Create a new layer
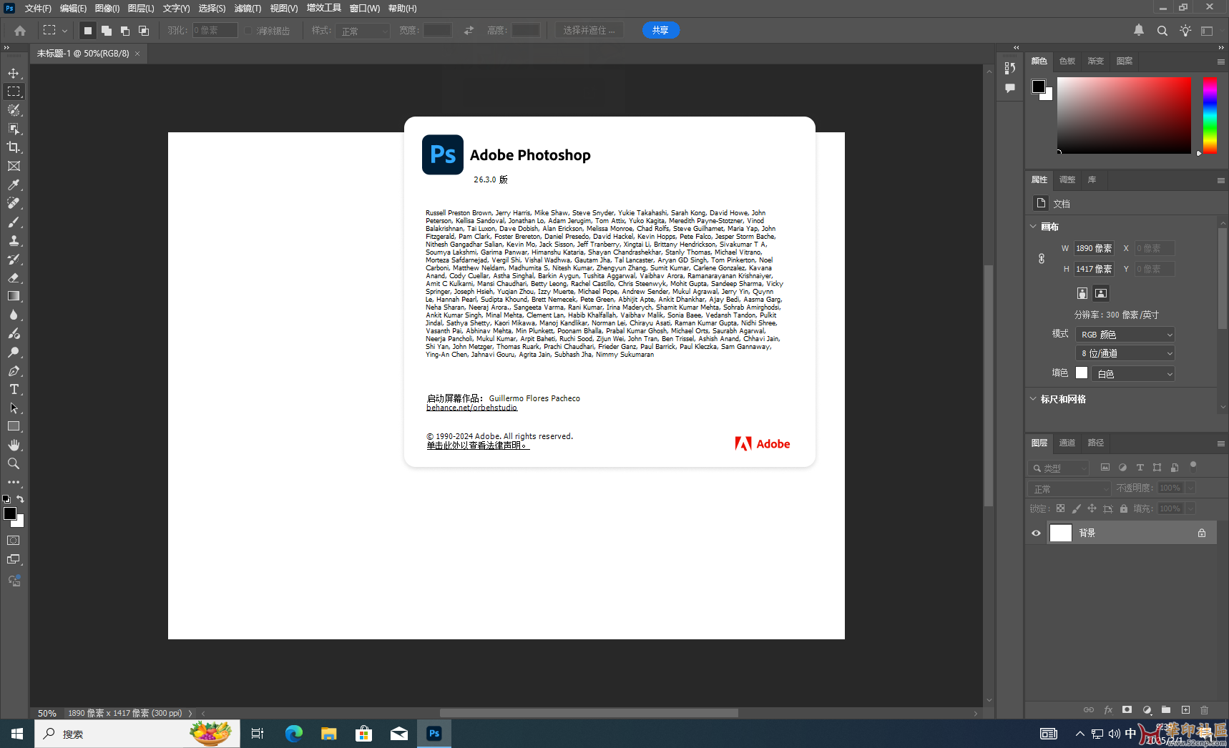The width and height of the screenshot is (1229, 748). pyautogui.click(x=1185, y=710)
